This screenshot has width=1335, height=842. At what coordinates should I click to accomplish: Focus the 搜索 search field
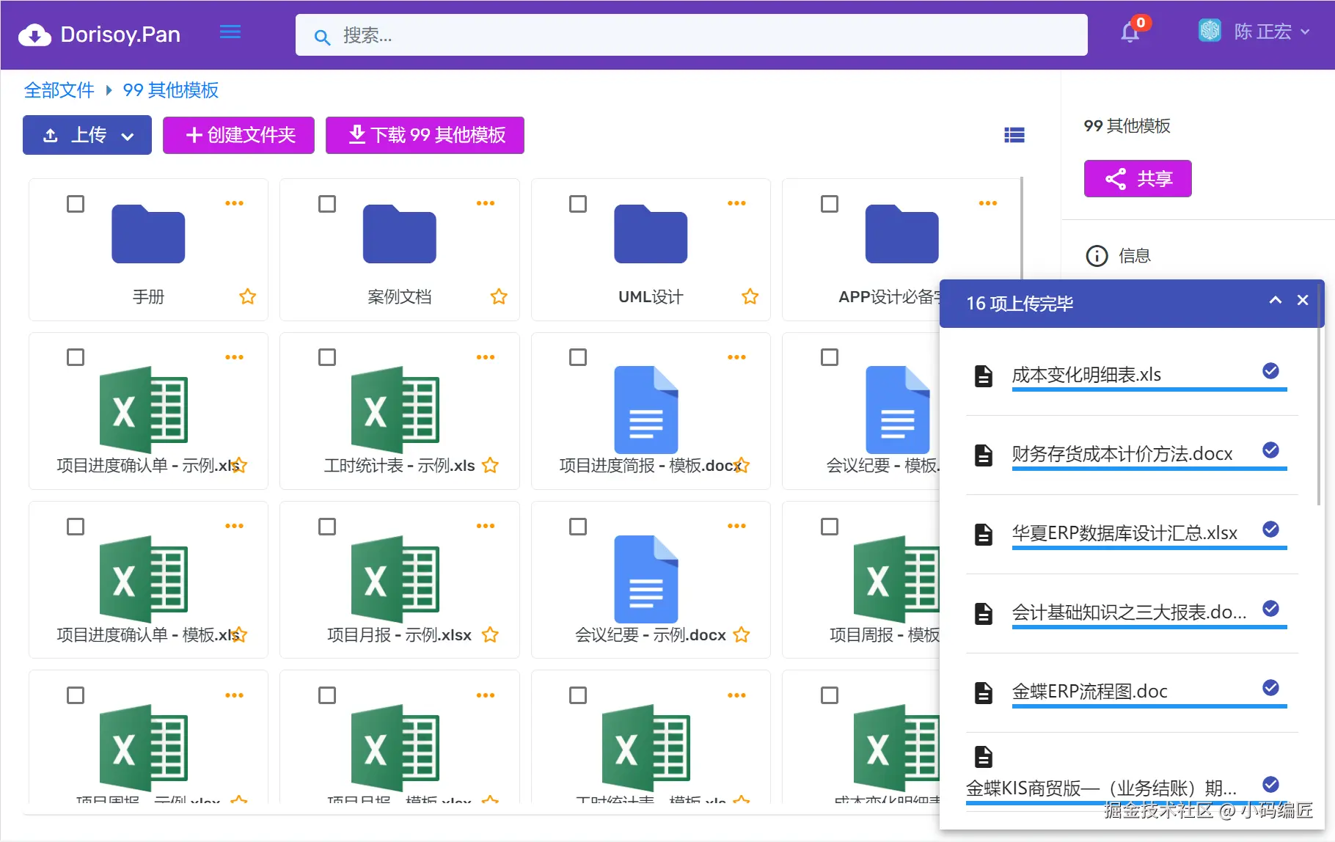[692, 35]
